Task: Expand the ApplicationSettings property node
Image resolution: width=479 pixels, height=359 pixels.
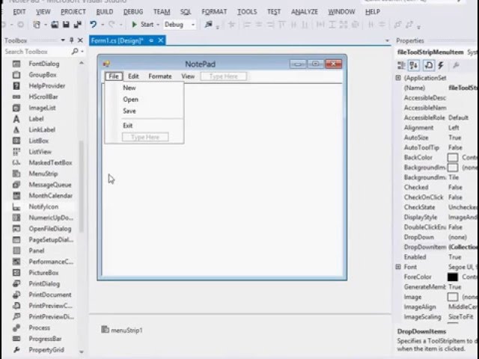Action: tap(398, 78)
